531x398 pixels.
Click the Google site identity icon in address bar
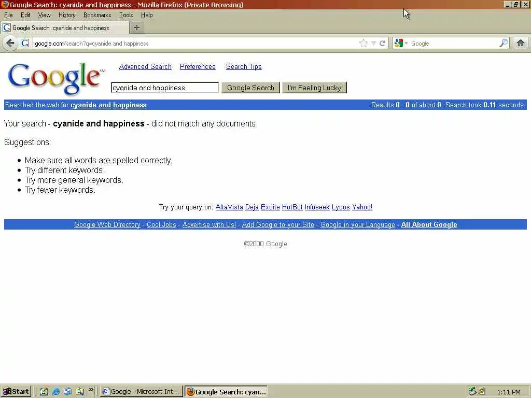25,44
